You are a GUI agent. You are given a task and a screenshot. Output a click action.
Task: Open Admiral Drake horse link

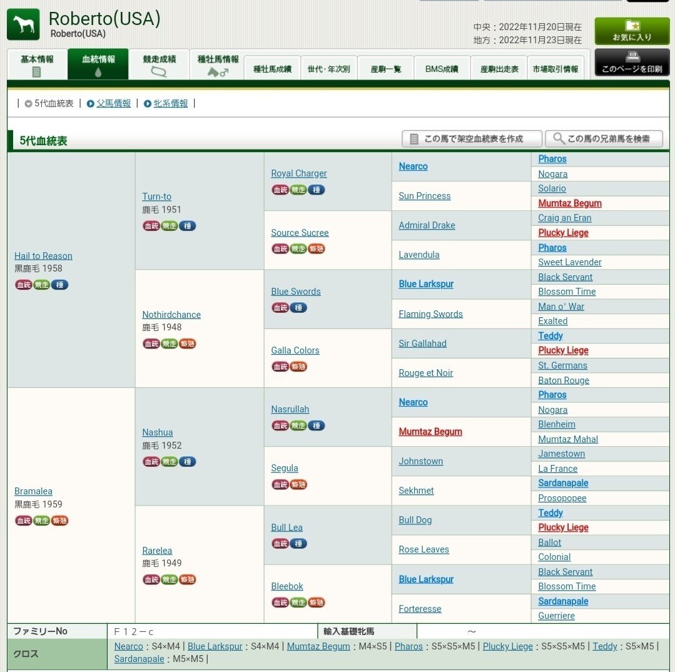point(427,225)
